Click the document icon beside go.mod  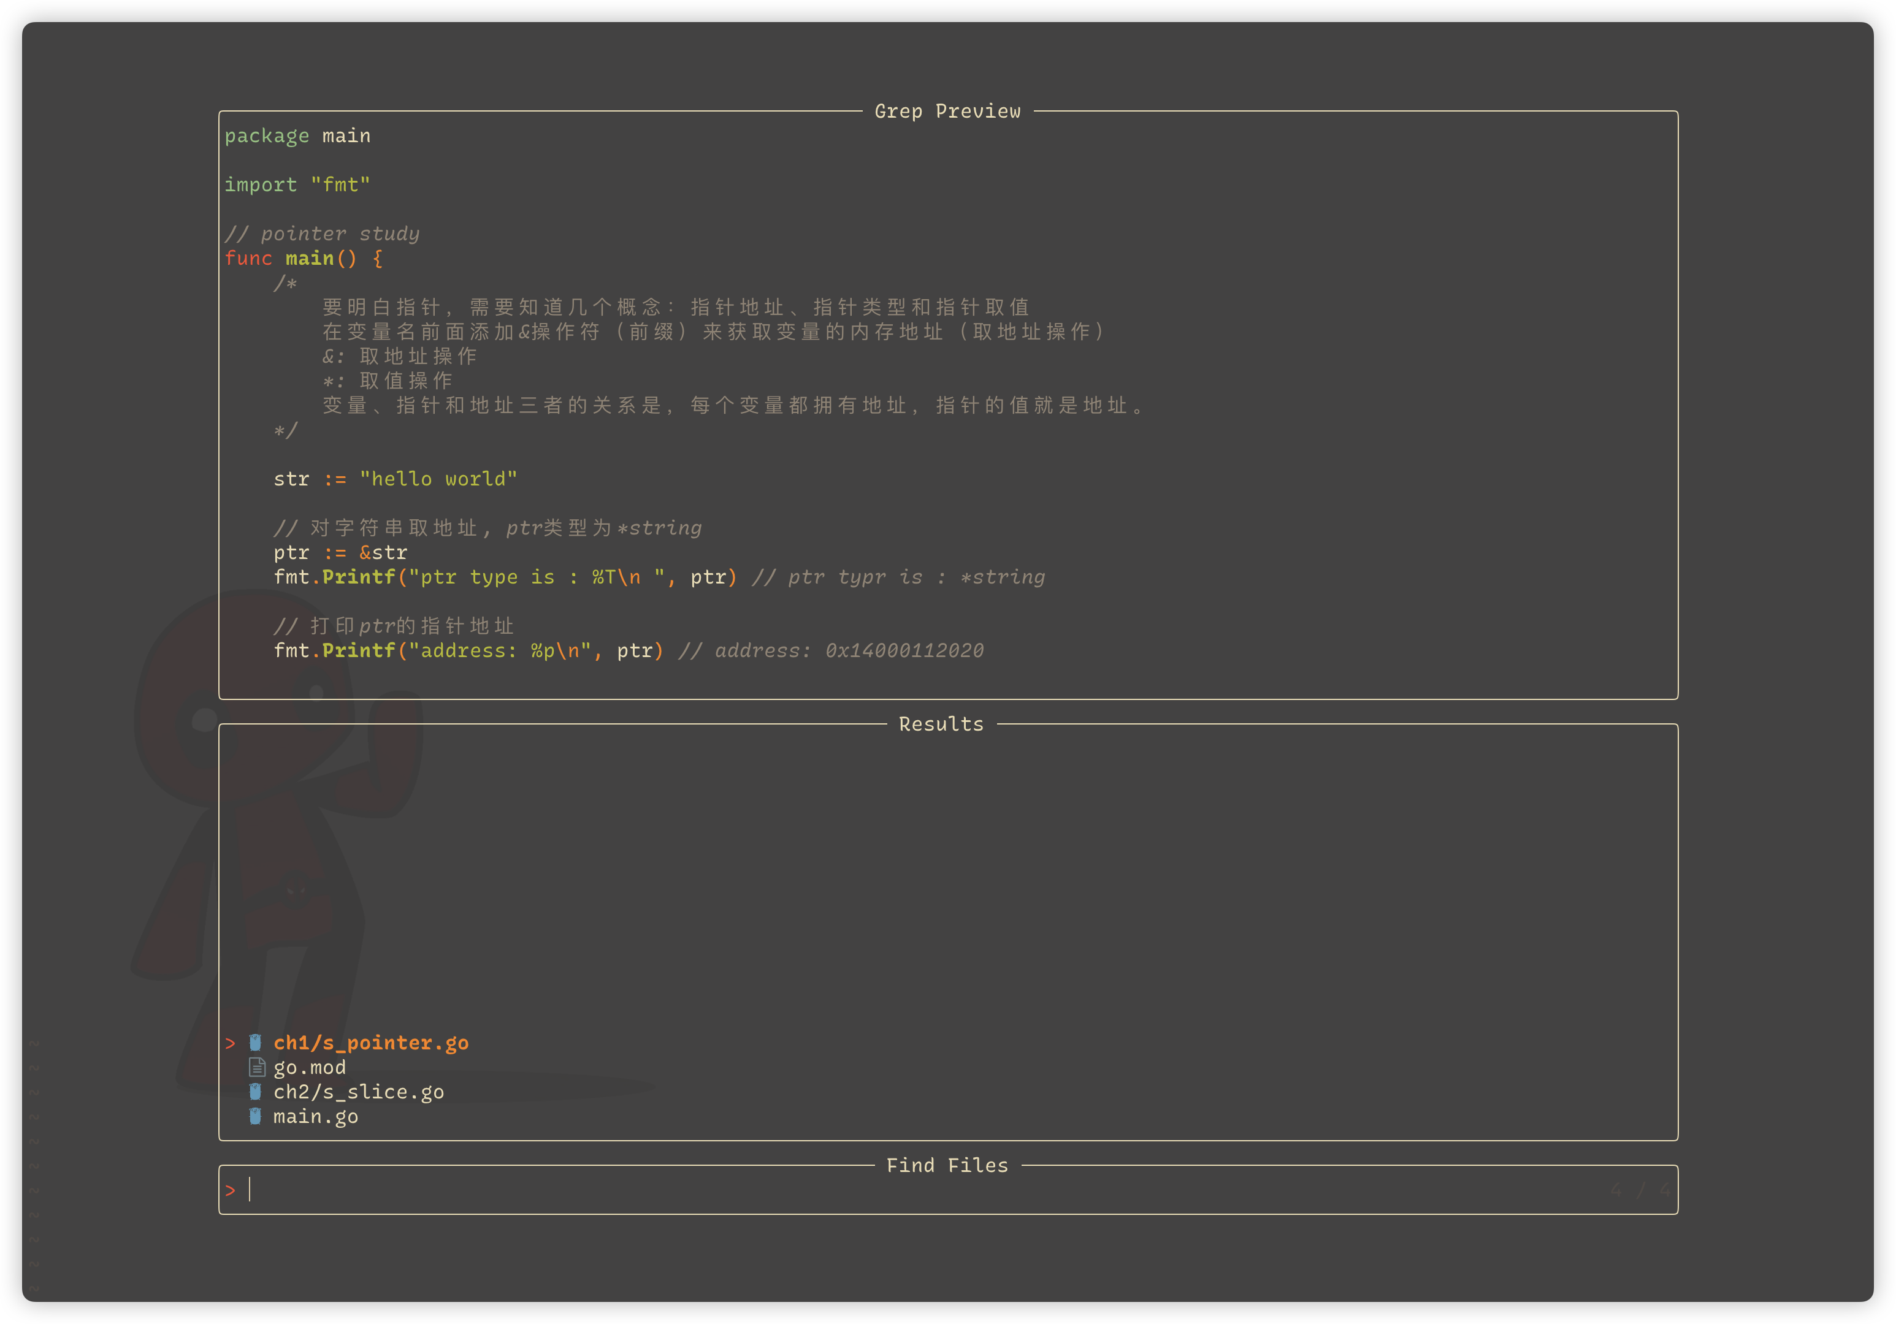click(257, 1067)
